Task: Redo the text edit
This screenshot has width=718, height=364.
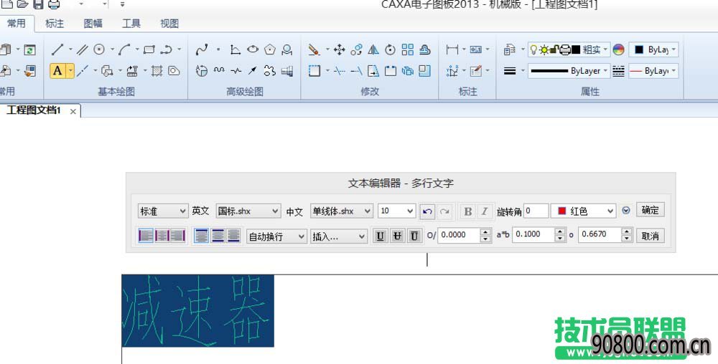Action: point(444,211)
